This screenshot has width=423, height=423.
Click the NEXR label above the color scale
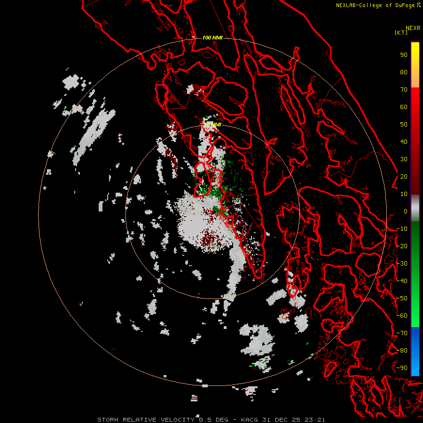click(x=413, y=28)
